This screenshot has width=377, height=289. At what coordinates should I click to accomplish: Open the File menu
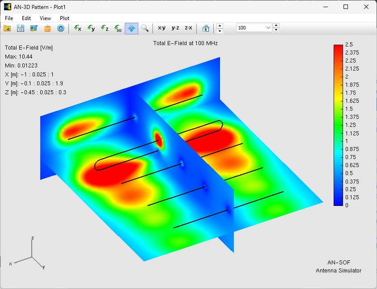point(9,18)
